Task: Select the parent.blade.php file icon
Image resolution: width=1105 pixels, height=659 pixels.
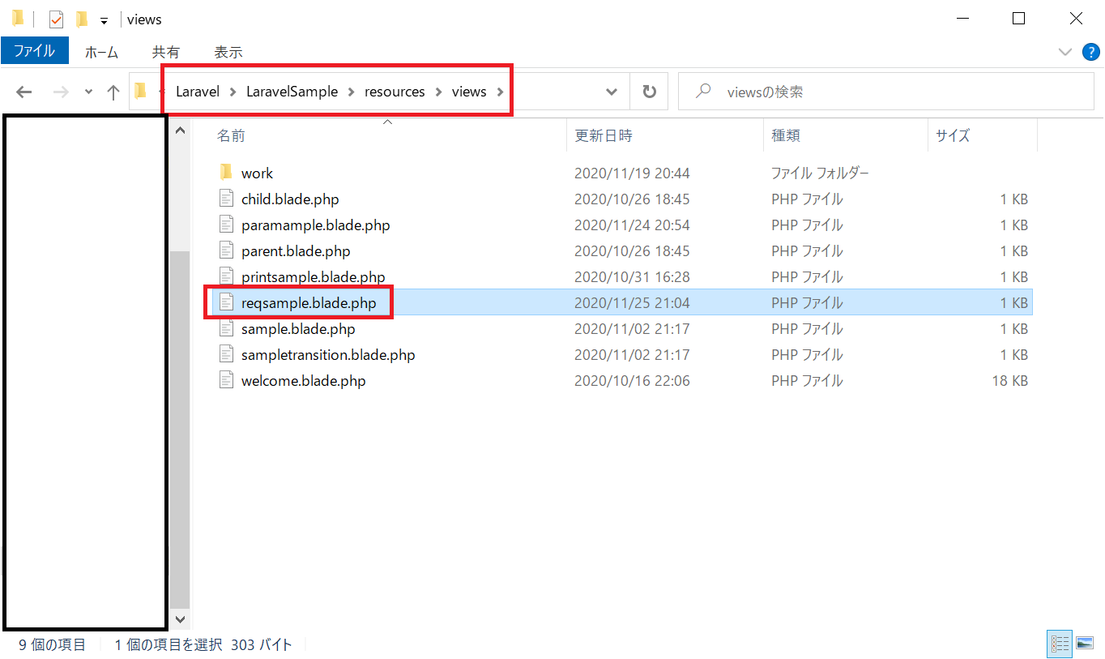Action: pos(226,250)
